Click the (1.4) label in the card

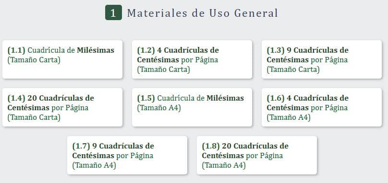(16, 98)
